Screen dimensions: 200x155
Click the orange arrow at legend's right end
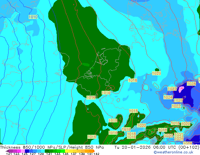(x=94, y=151)
